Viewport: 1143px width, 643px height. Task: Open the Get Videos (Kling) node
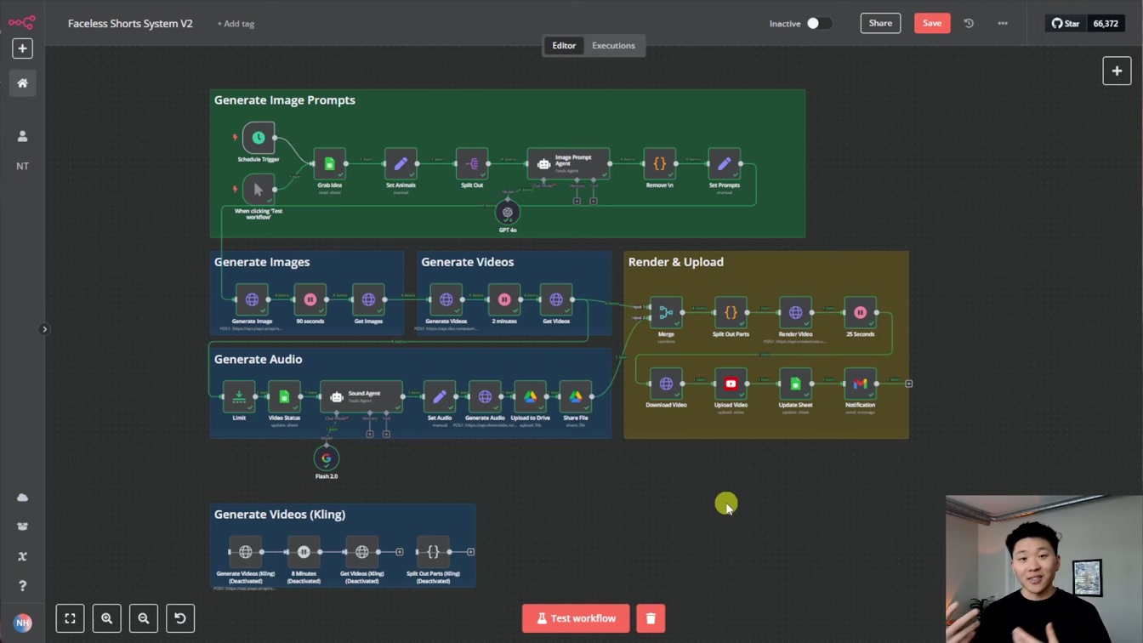pyautogui.click(x=361, y=552)
